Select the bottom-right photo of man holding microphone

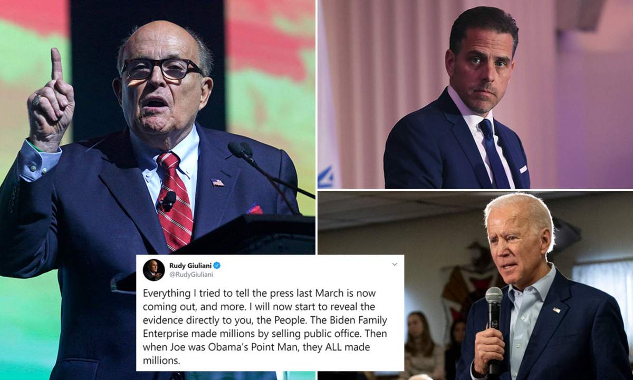475,286
